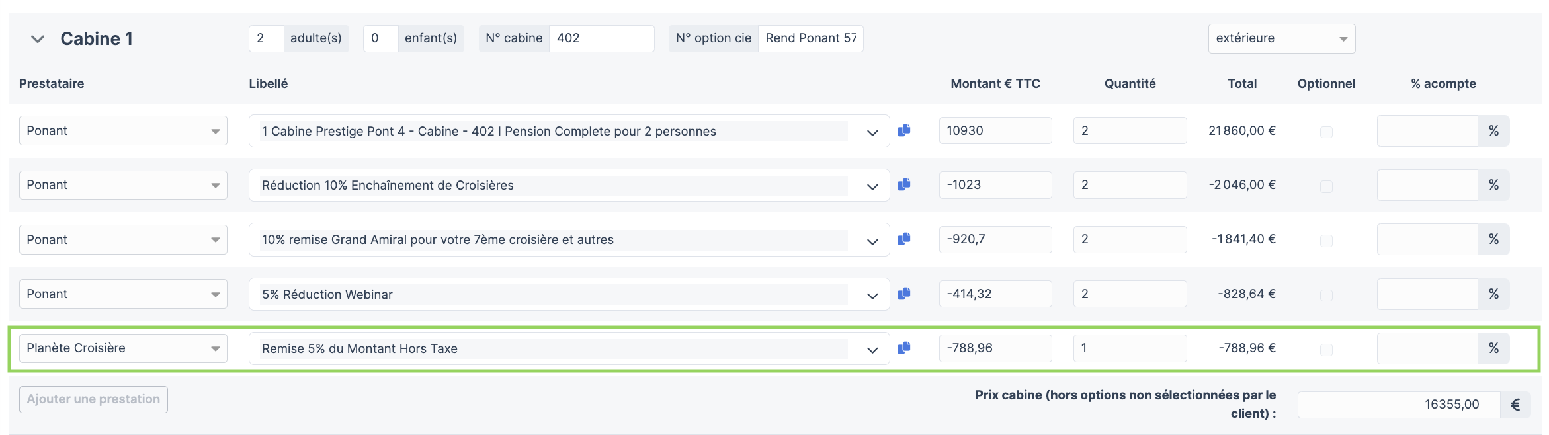Copy the Grand Amiral remise row

(904, 239)
